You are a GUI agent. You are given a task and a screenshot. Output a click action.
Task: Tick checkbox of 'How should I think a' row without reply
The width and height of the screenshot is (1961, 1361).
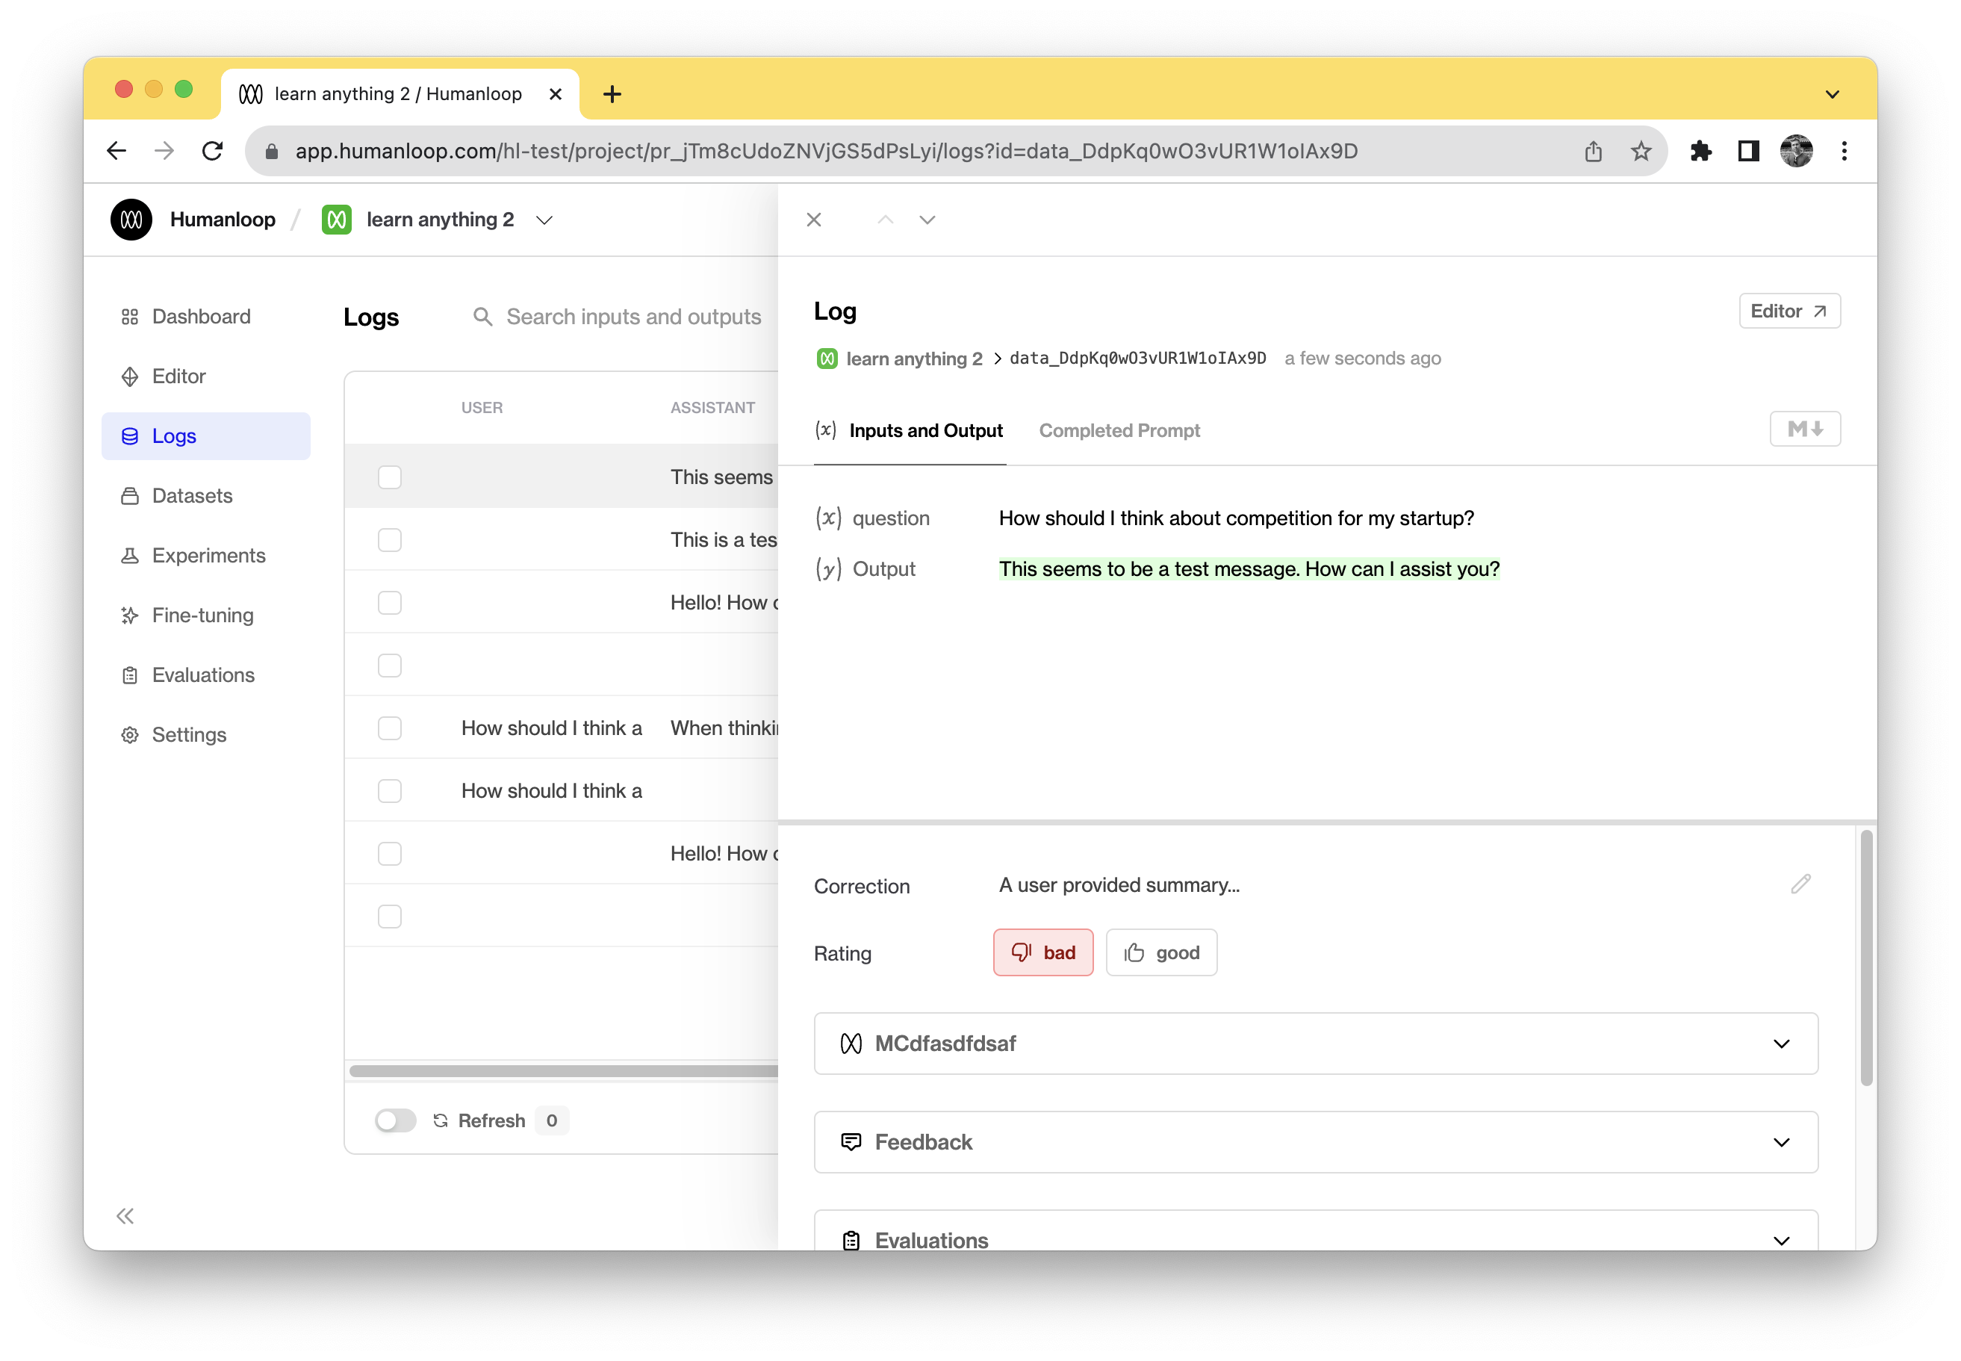tap(390, 790)
